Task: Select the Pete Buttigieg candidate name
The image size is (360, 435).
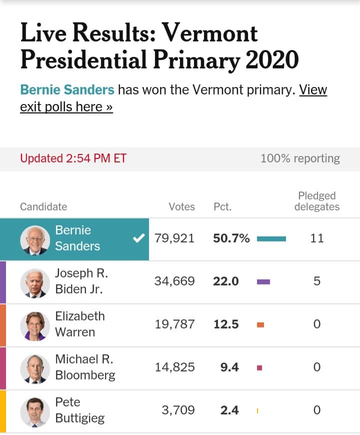Action: click(x=80, y=410)
